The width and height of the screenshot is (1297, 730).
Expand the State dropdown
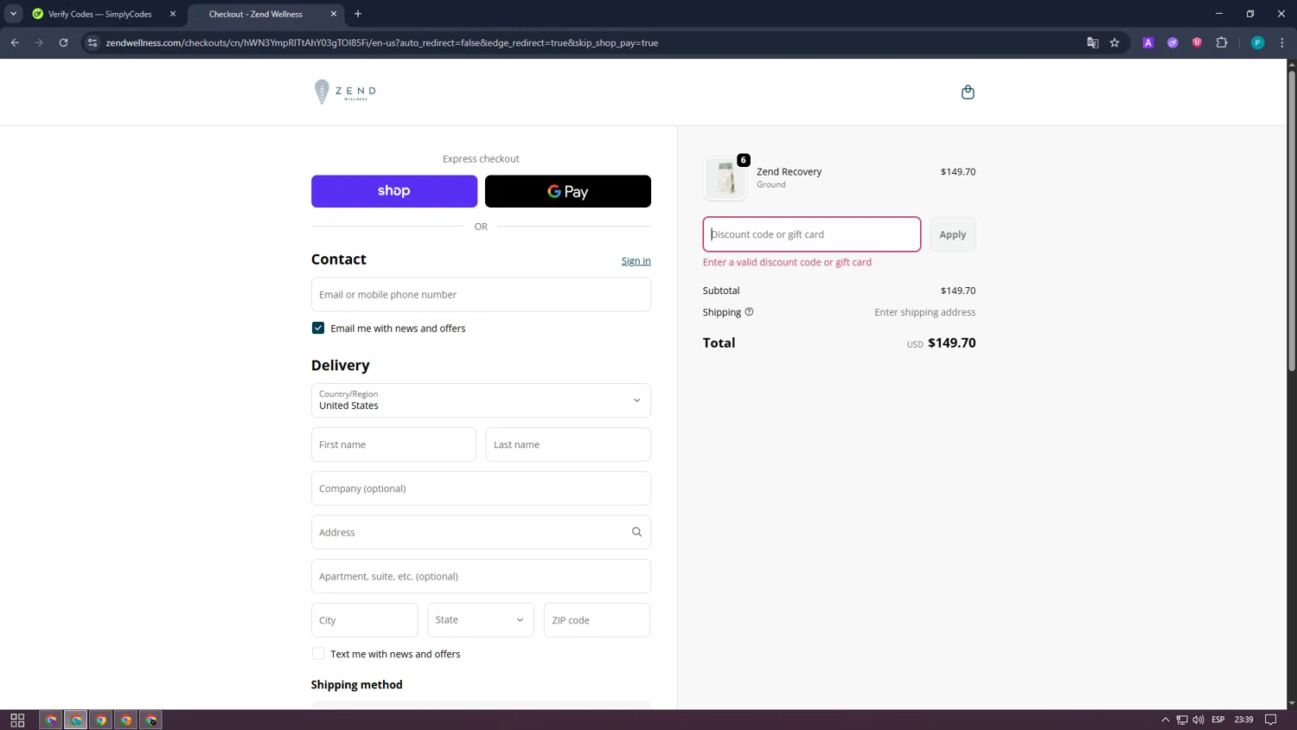481,620
